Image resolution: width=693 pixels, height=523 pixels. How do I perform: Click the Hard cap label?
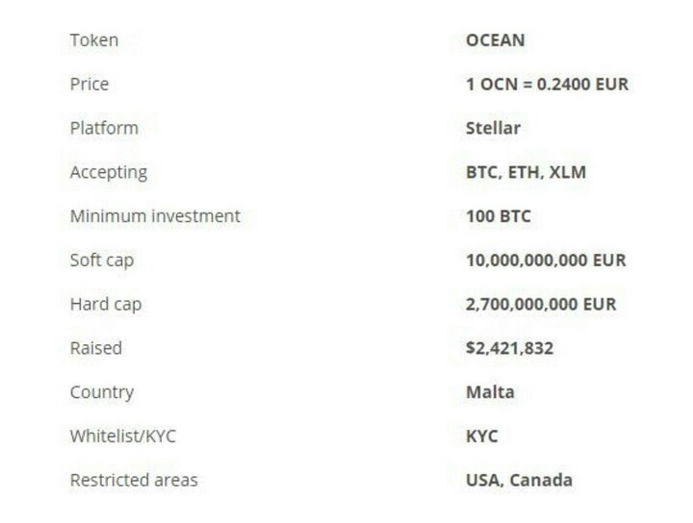point(106,305)
